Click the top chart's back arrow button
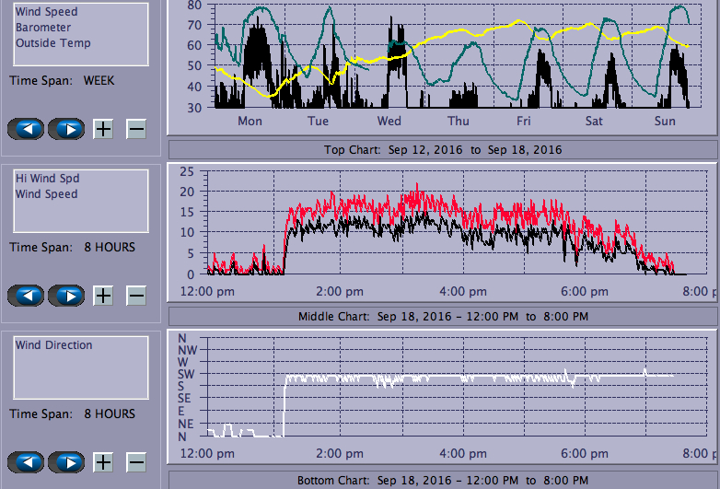720x489 pixels. tap(26, 129)
